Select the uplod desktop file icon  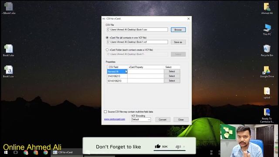pos(267,92)
